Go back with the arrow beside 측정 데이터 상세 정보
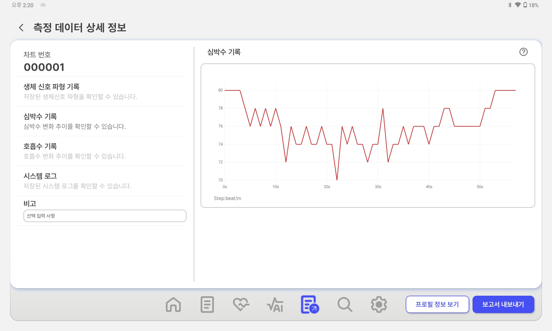Viewport: 552px width, 331px height. [21, 28]
